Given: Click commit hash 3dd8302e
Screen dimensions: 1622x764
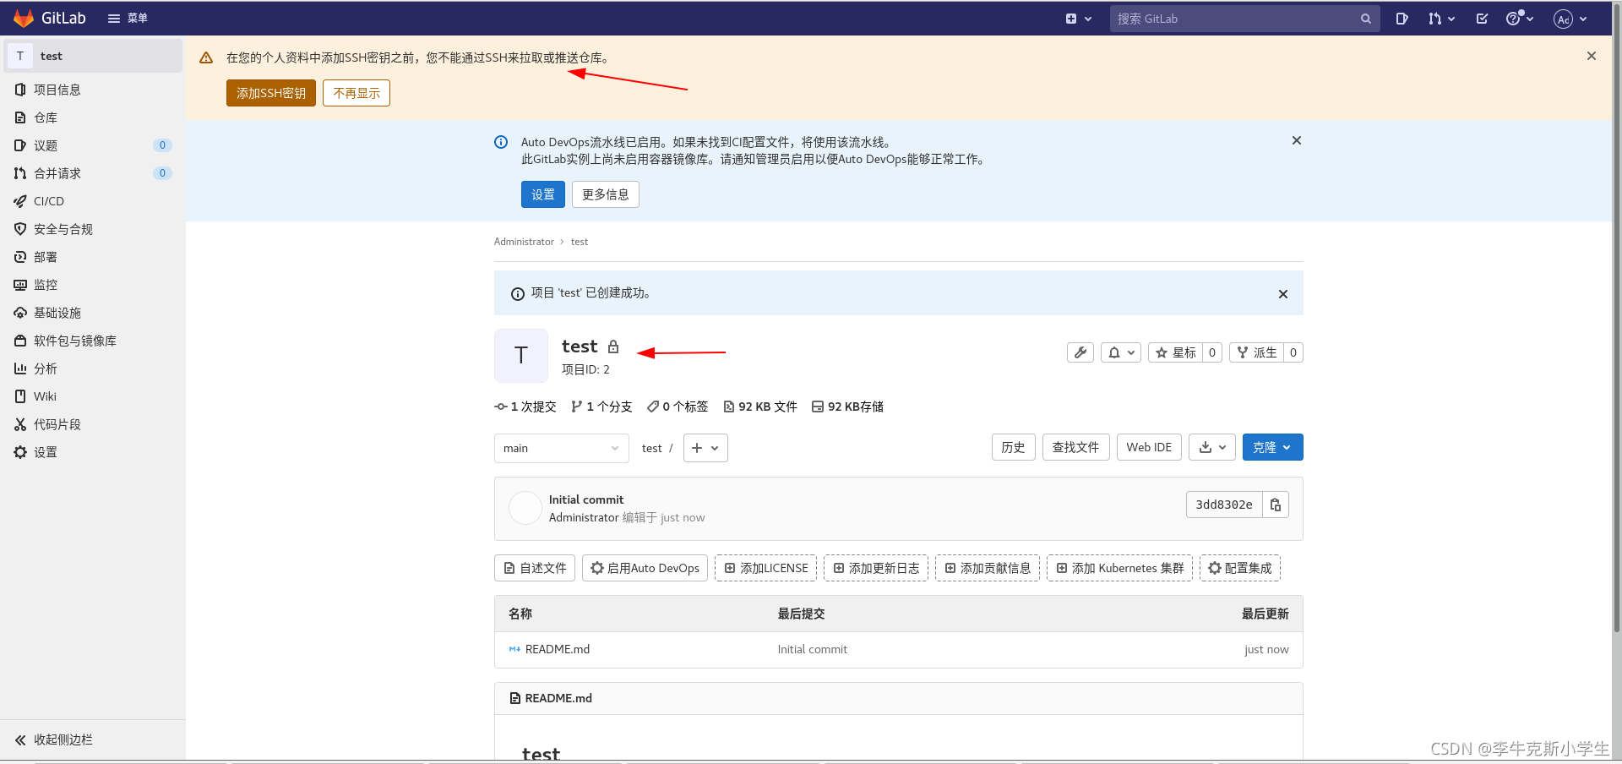Looking at the screenshot, I should (1224, 505).
